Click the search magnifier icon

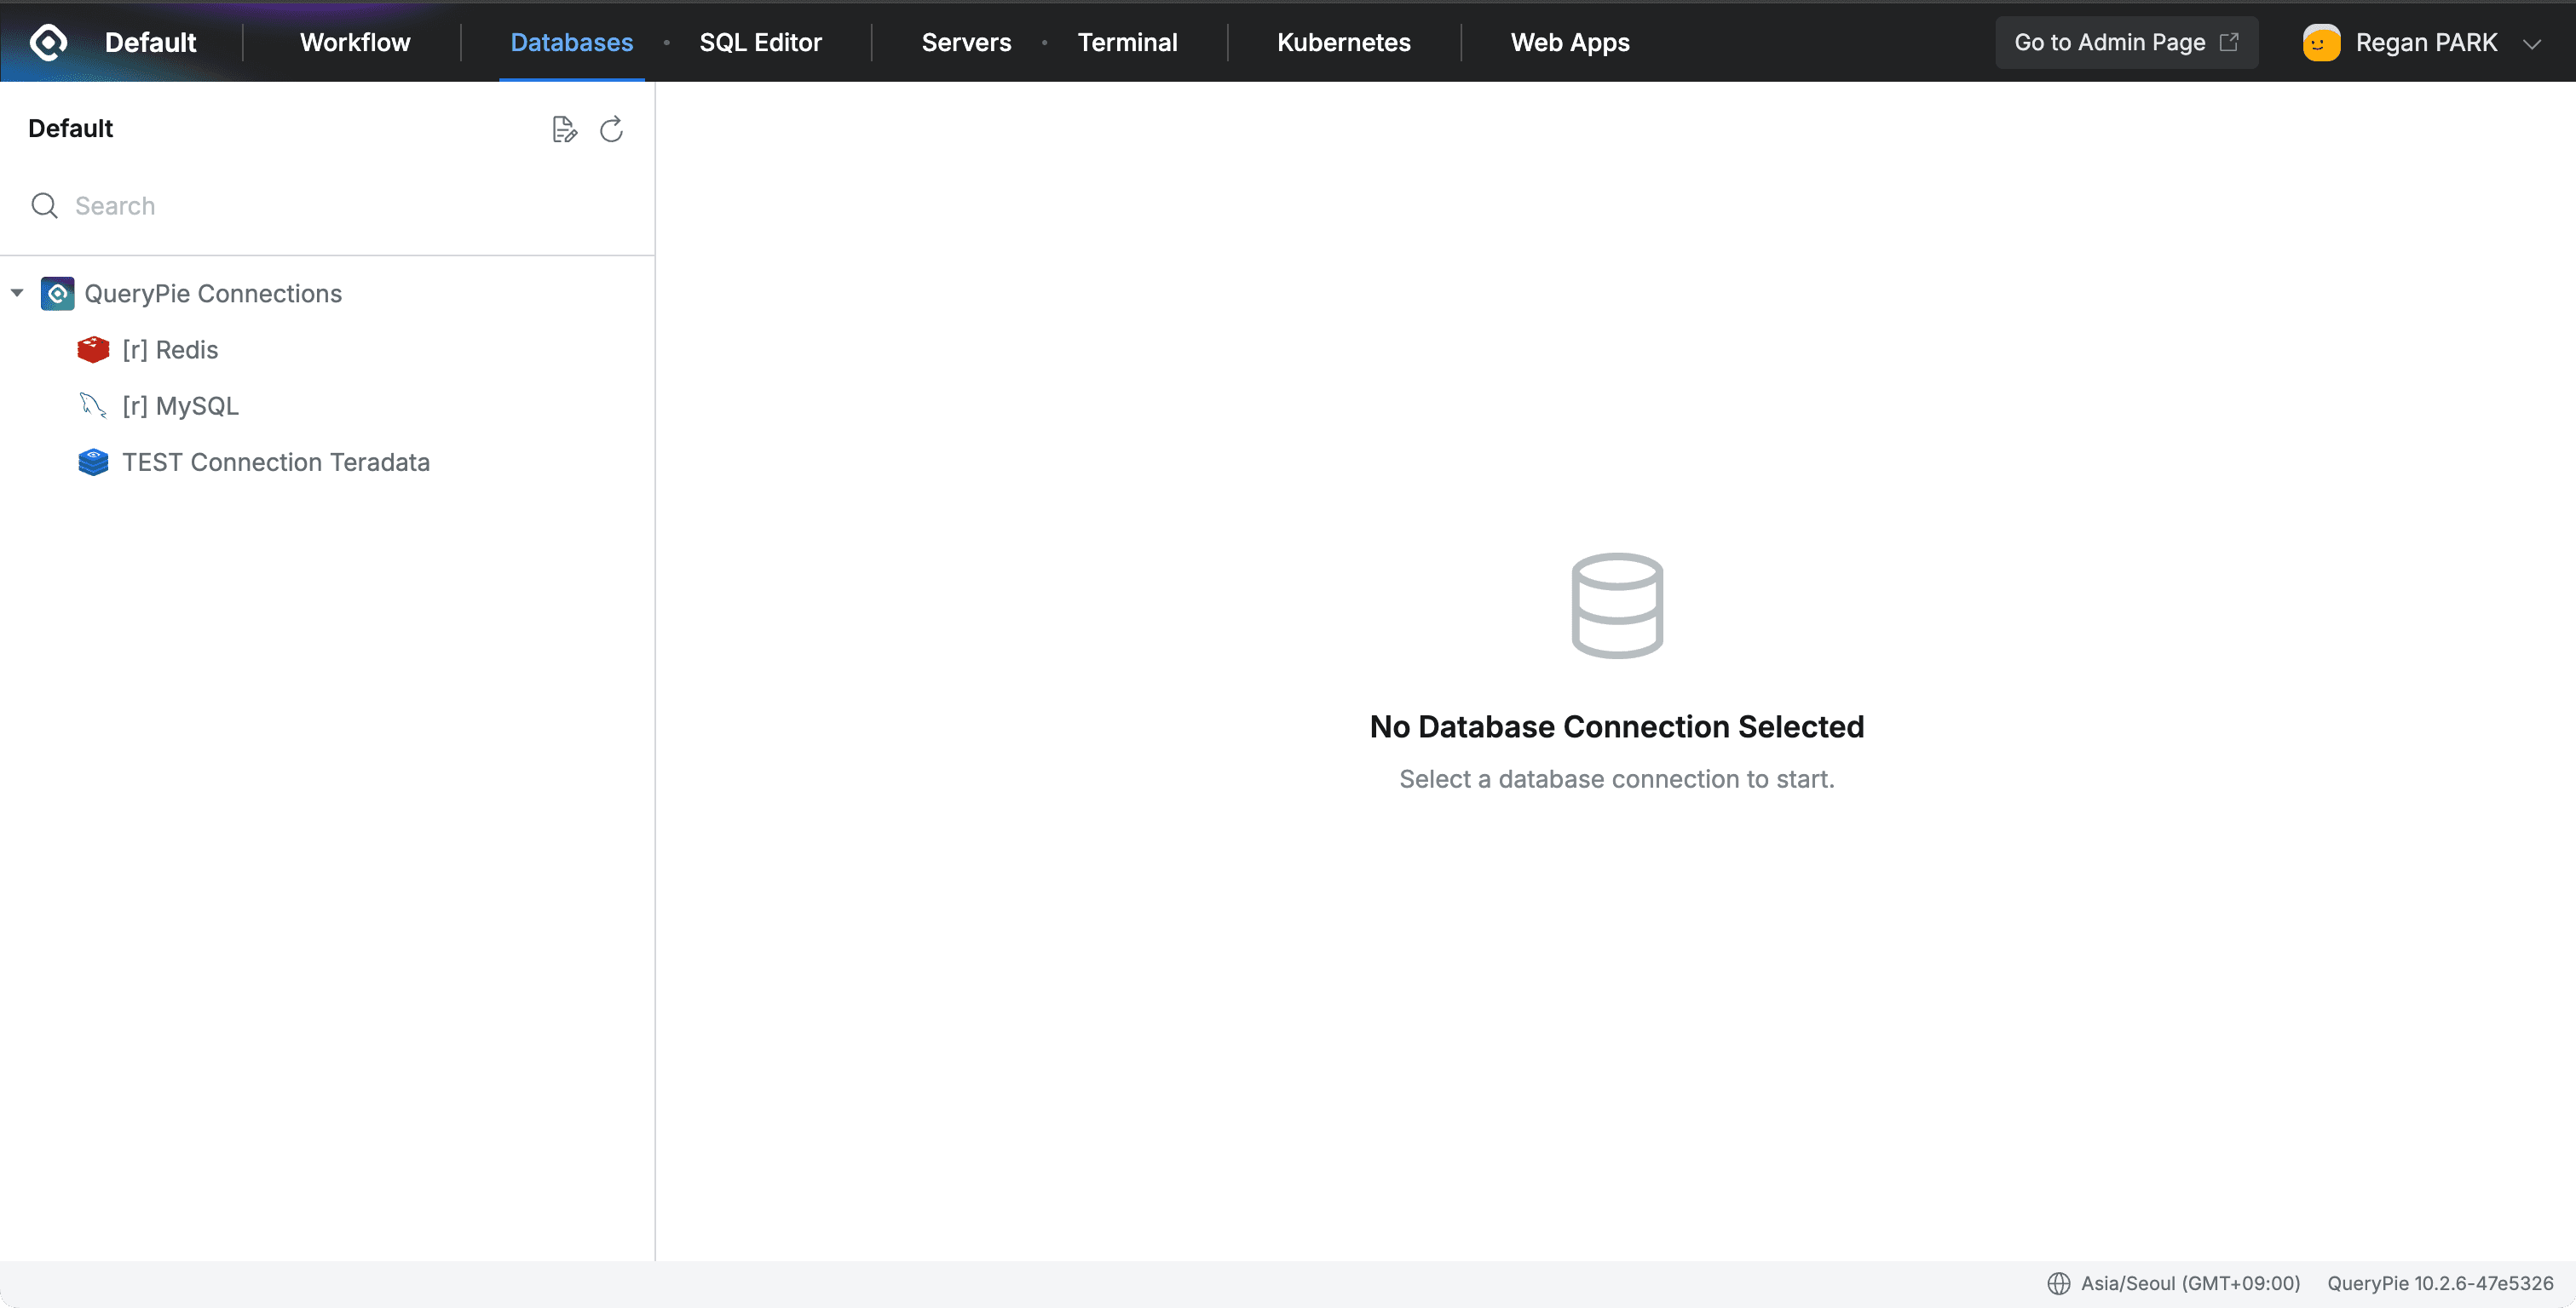click(45, 206)
